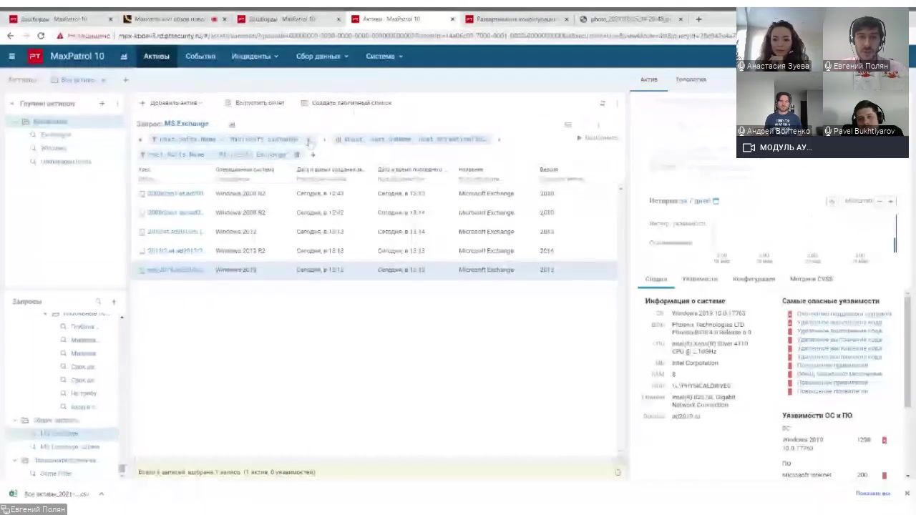916x515 pixels.
Task: Click the Показать все downloads link
Action: point(872,494)
